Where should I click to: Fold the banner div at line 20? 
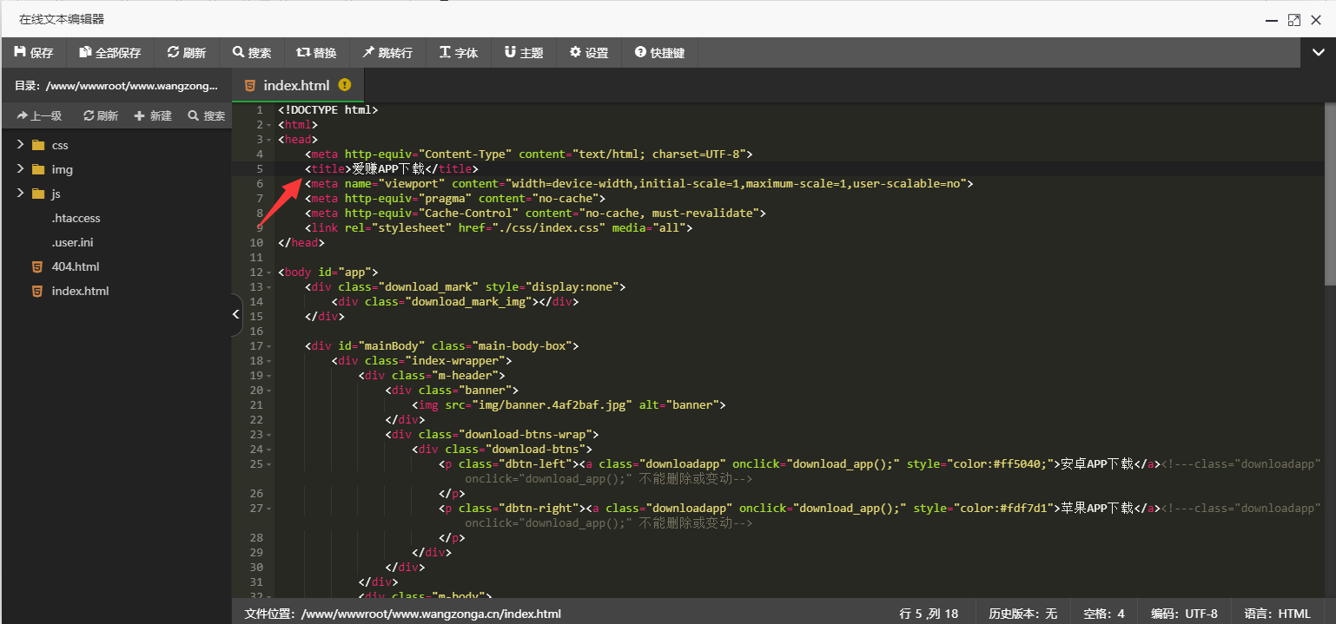click(269, 391)
